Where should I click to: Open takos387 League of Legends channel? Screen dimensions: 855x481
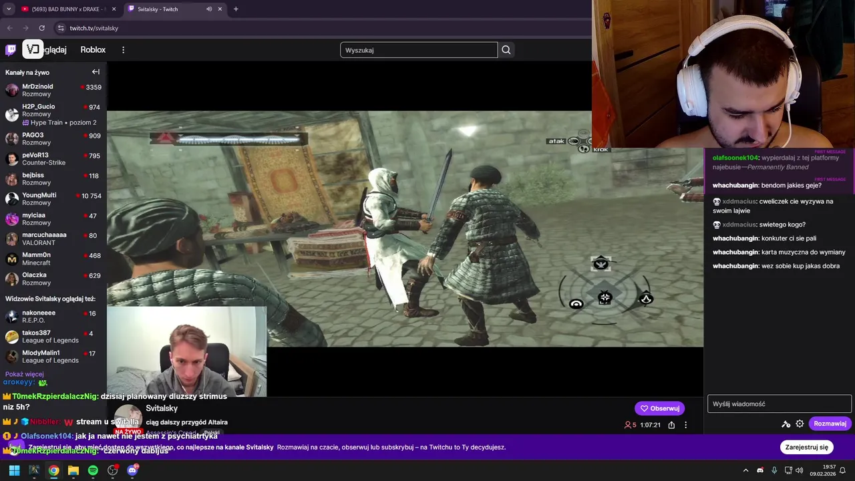coord(53,337)
